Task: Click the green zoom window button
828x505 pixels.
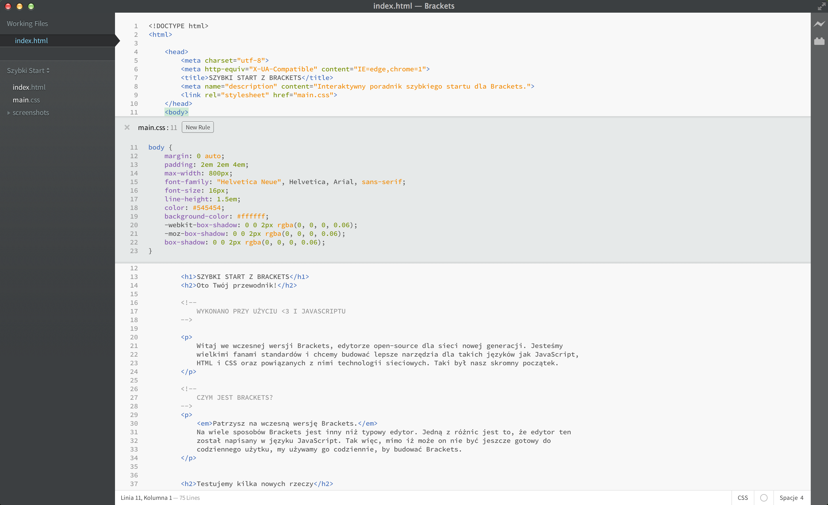Action: click(31, 6)
